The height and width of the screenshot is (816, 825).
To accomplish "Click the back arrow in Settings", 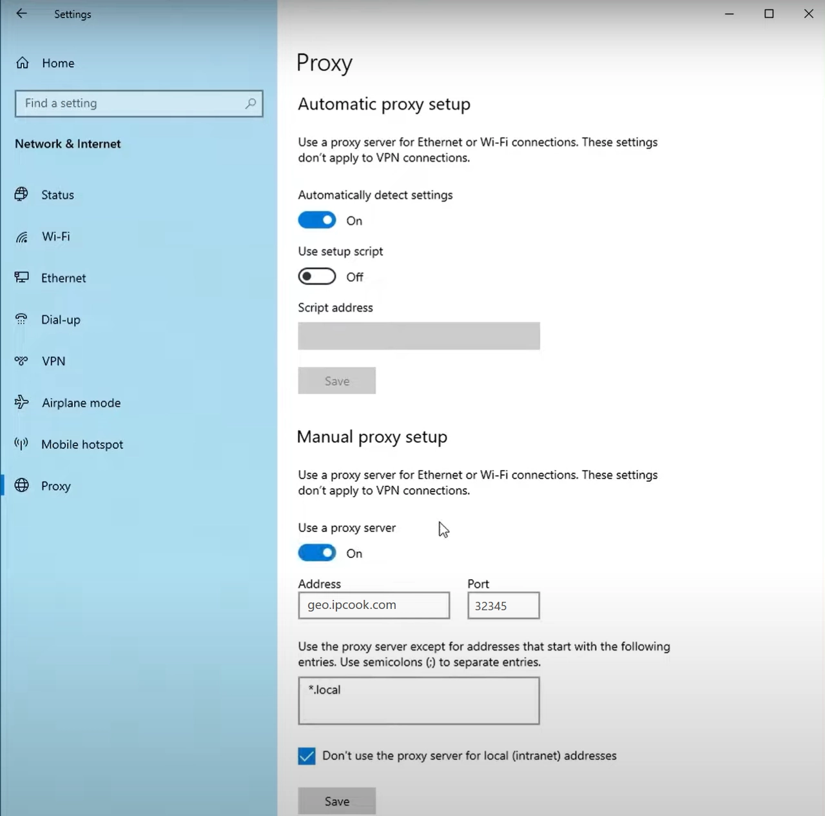I will click(21, 14).
